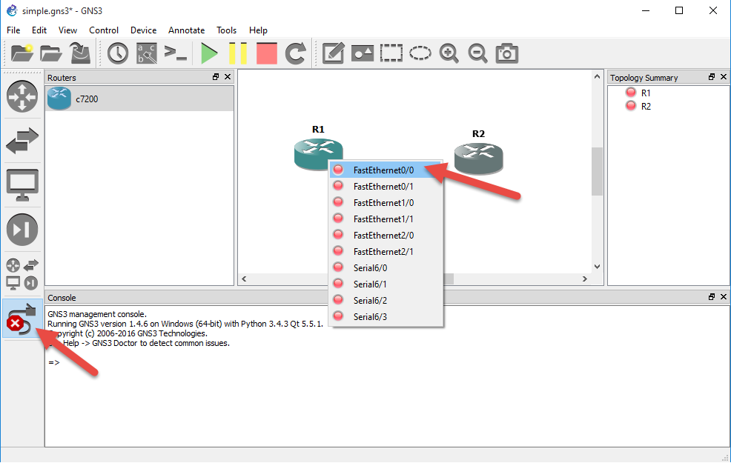Screen dimensions: 731x463
Task: Take a screenshot with the camera icon
Action: point(507,53)
